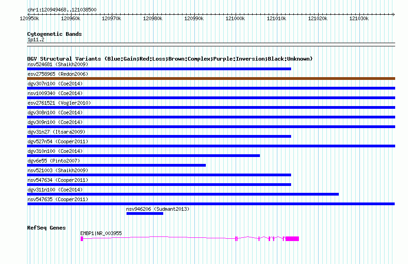408x264 pixels.
Task: Select the blue bar under dgv307n100
Action: click(x=211, y=88)
